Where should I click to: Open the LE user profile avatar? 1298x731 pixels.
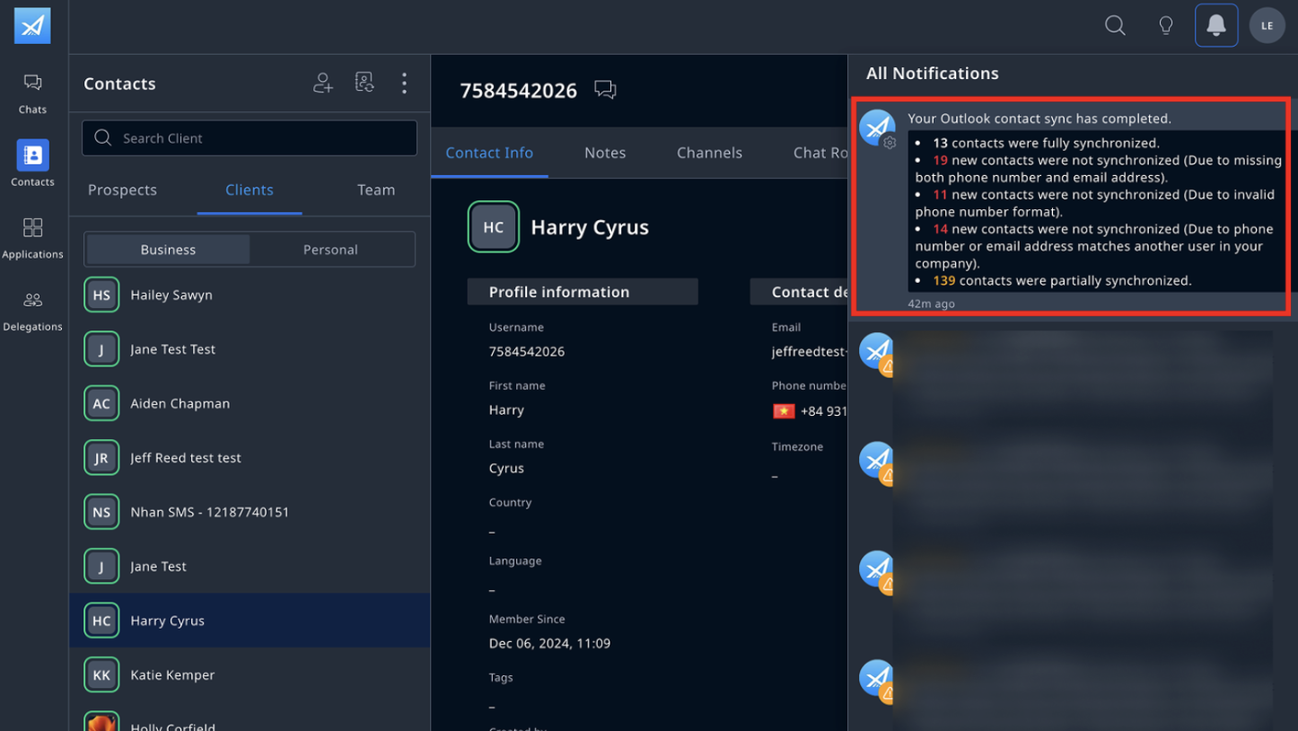click(x=1267, y=25)
